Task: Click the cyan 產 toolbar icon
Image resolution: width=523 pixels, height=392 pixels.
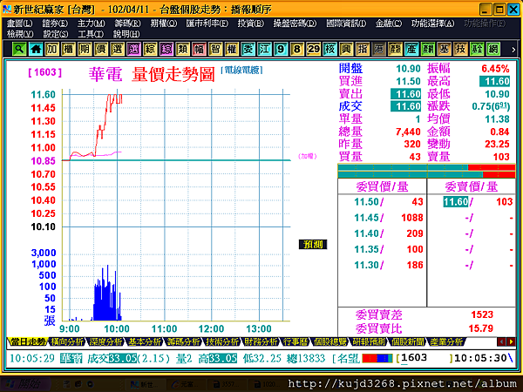Action: pyautogui.click(x=411, y=50)
